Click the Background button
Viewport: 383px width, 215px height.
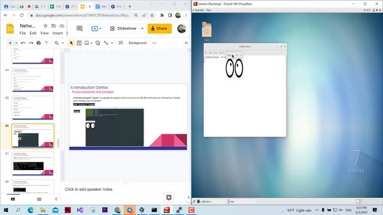(138, 43)
